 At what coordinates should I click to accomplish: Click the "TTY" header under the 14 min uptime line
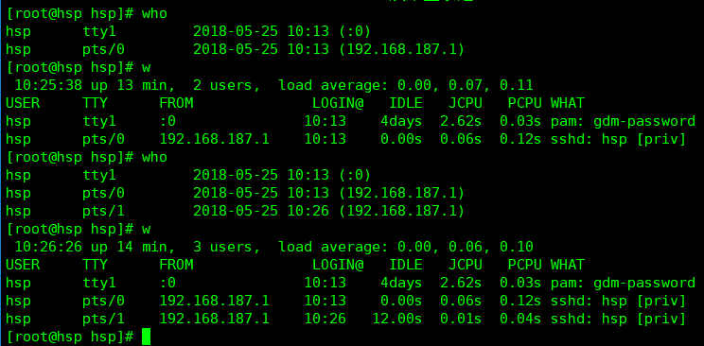tap(96, 265)
